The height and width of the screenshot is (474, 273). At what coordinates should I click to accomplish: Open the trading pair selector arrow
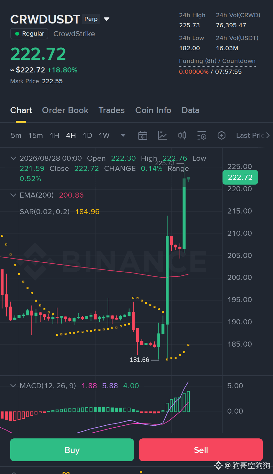click(x=107, y=19)
